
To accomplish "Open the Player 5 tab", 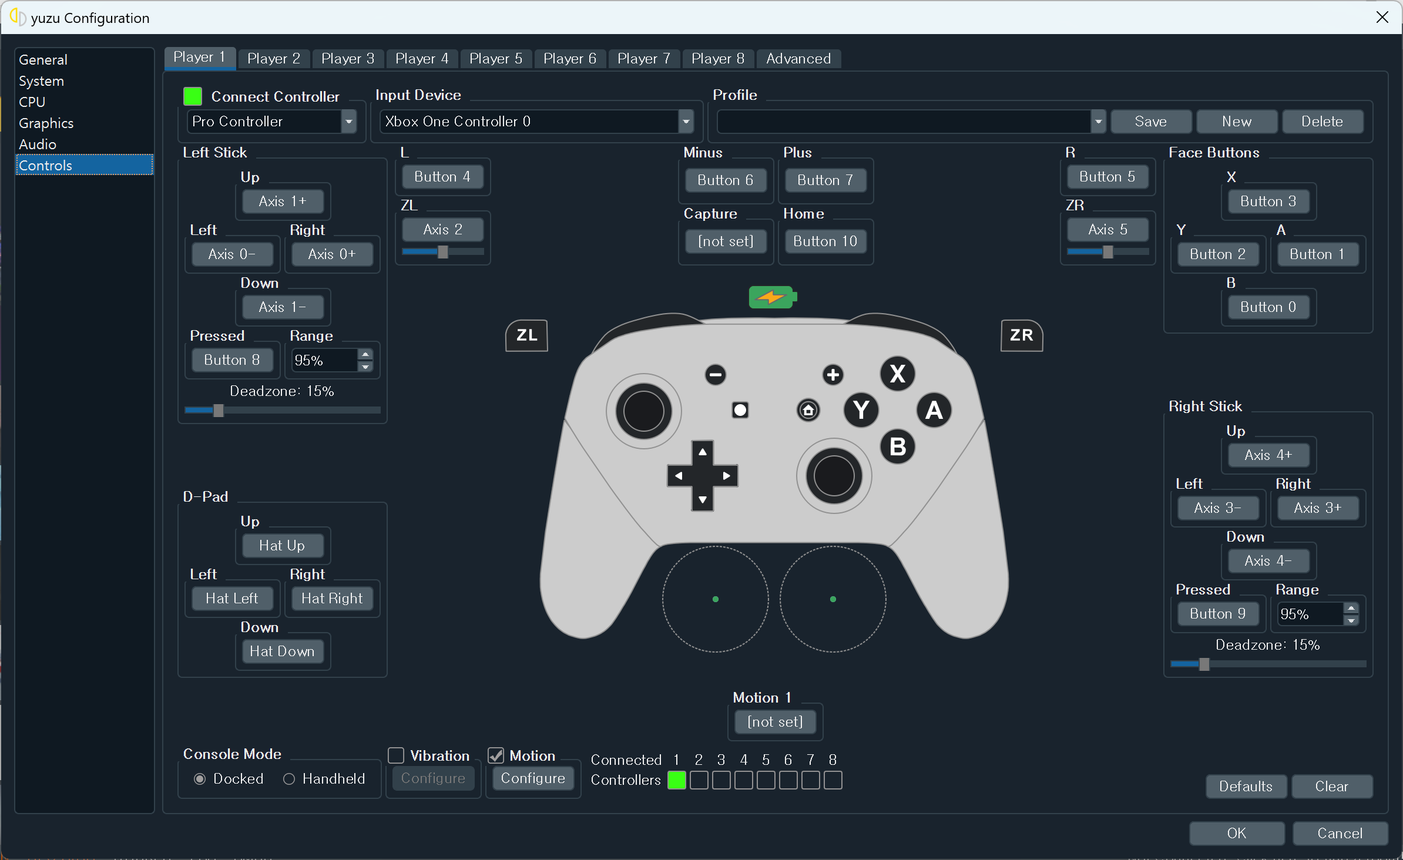I will (x=496, y=59).
